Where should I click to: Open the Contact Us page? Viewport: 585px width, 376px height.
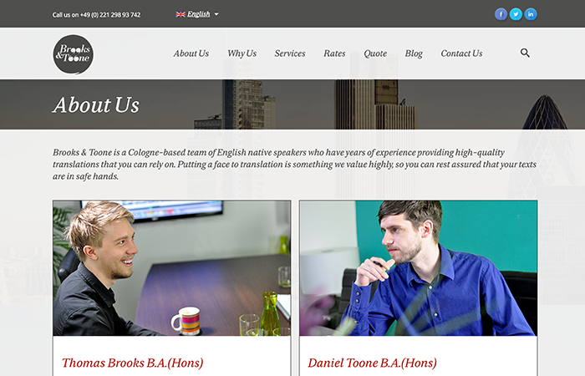tap(461, 53)
